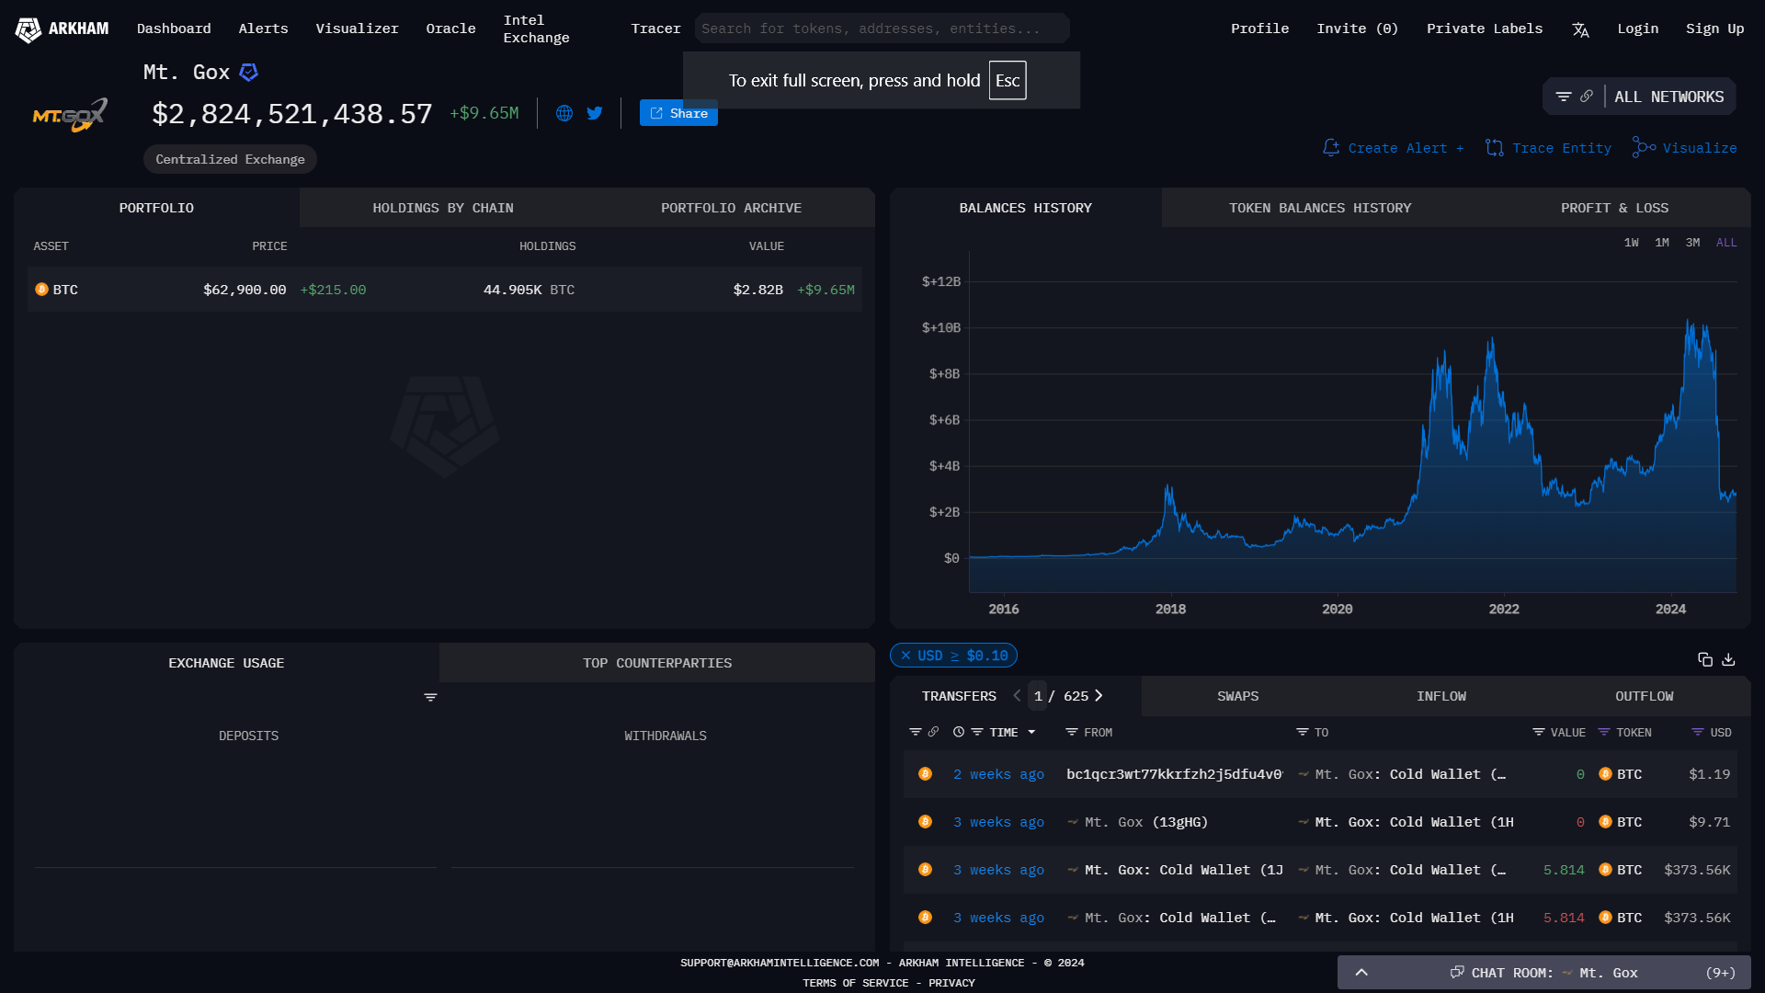1765x993 pixels.
Task: Switch to the Top Counterparties tab
Action: click(657, 663)
